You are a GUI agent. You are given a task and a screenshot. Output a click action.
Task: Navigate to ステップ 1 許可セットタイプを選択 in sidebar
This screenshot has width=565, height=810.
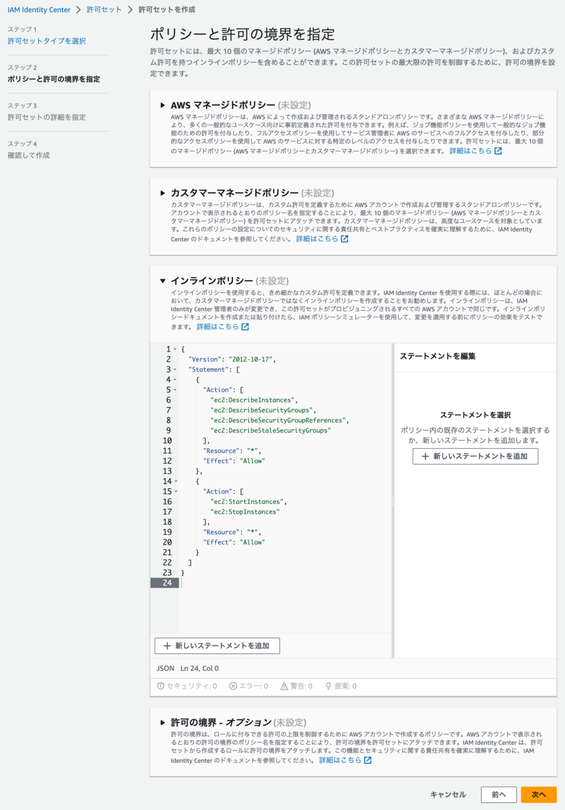click(x=46, y=41)
